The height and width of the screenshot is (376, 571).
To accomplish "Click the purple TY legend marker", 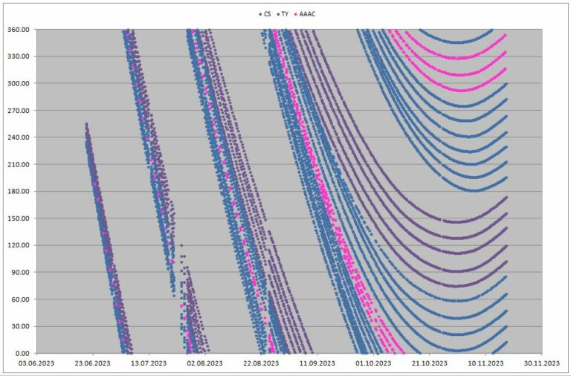I will pyautogui.click(x=278, y=14).
